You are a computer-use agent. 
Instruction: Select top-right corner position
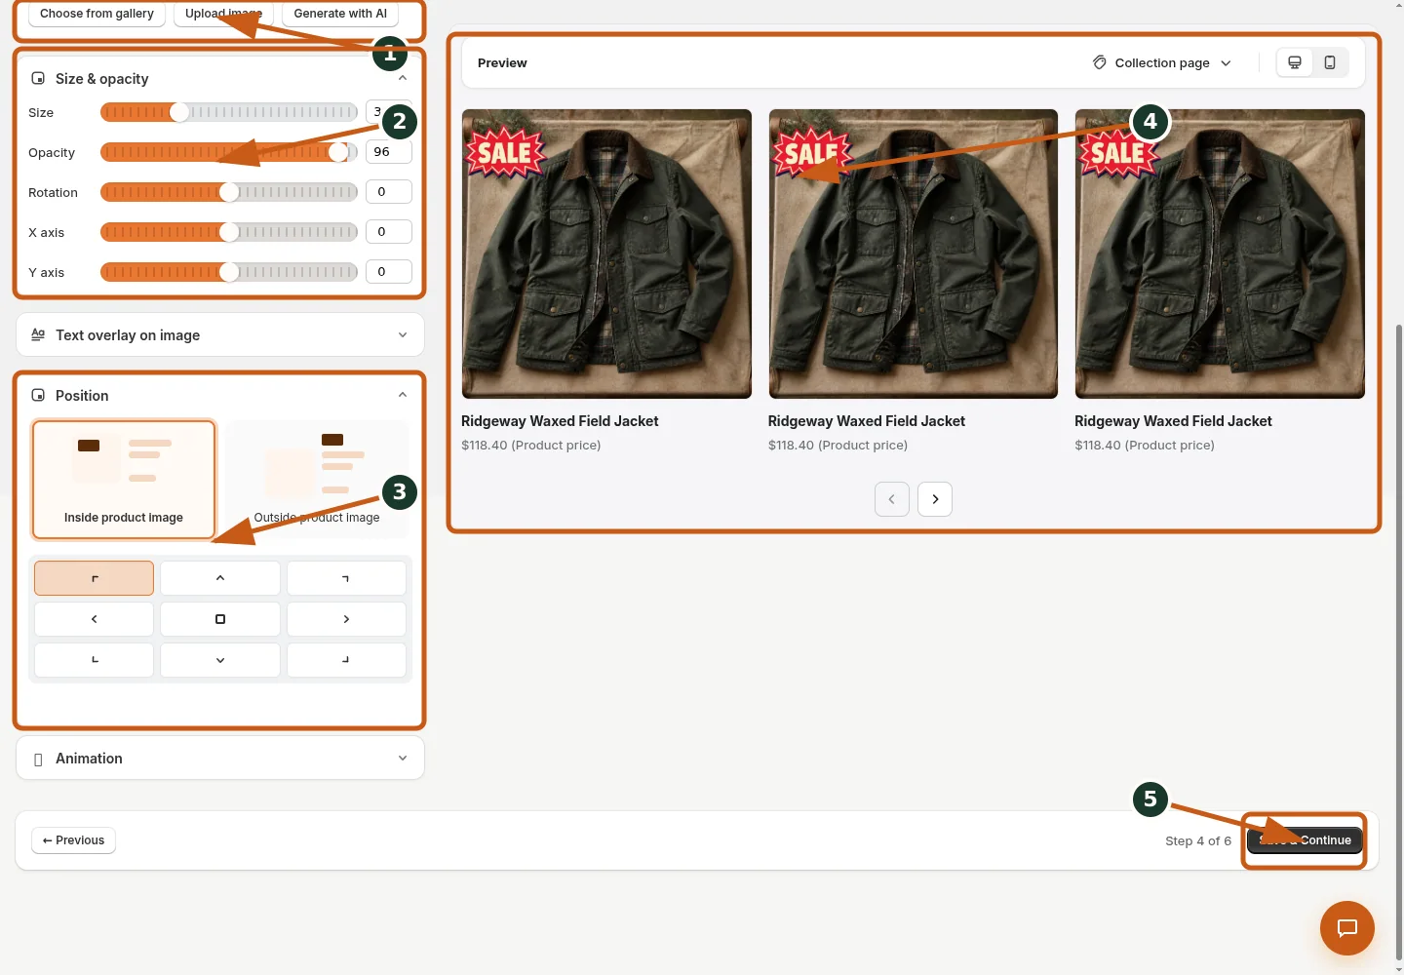346,578
